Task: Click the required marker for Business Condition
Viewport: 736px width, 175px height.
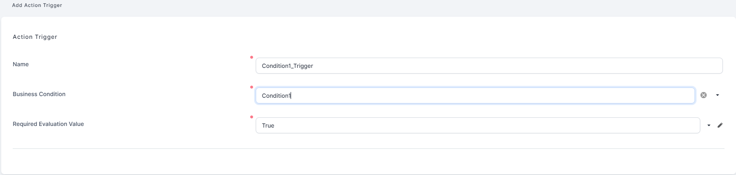Action: point(252,87)
